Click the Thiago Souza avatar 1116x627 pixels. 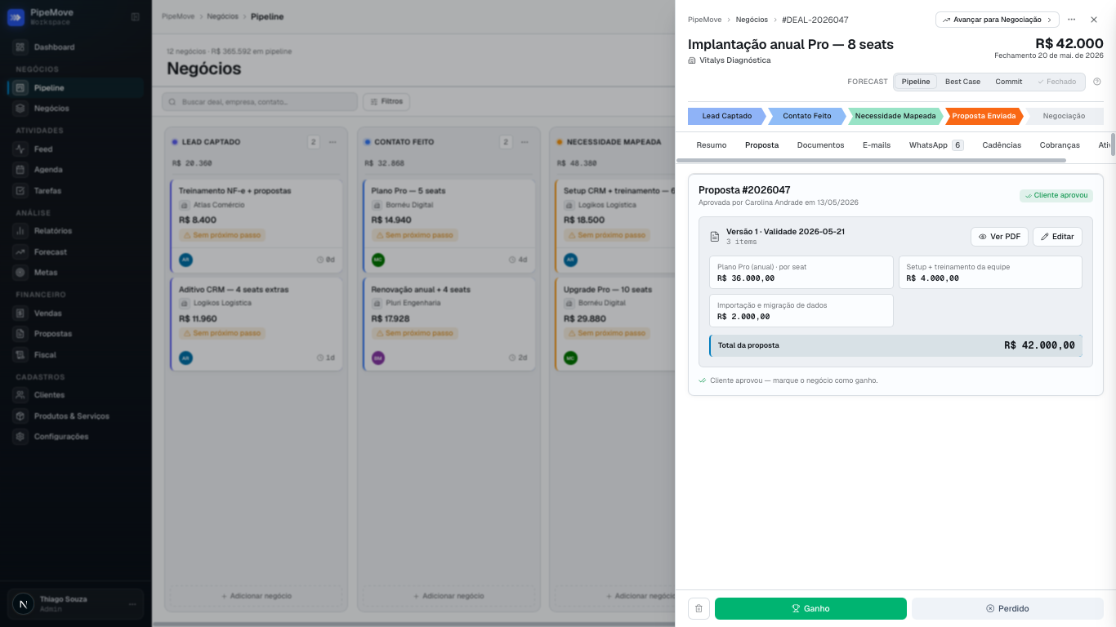23,604
